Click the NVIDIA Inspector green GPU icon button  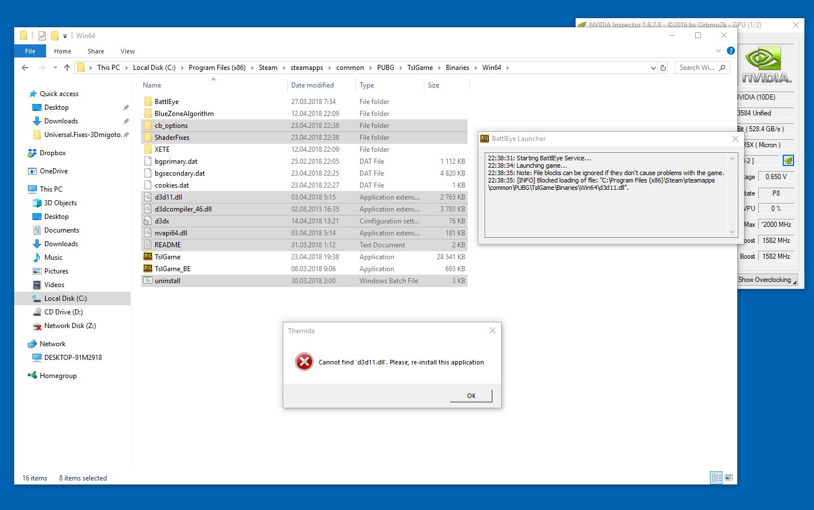pyautogui.click(x=788, y=160)
